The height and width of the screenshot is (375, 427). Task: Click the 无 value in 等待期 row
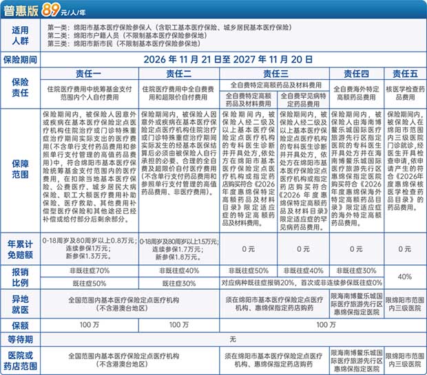(233, 339)
